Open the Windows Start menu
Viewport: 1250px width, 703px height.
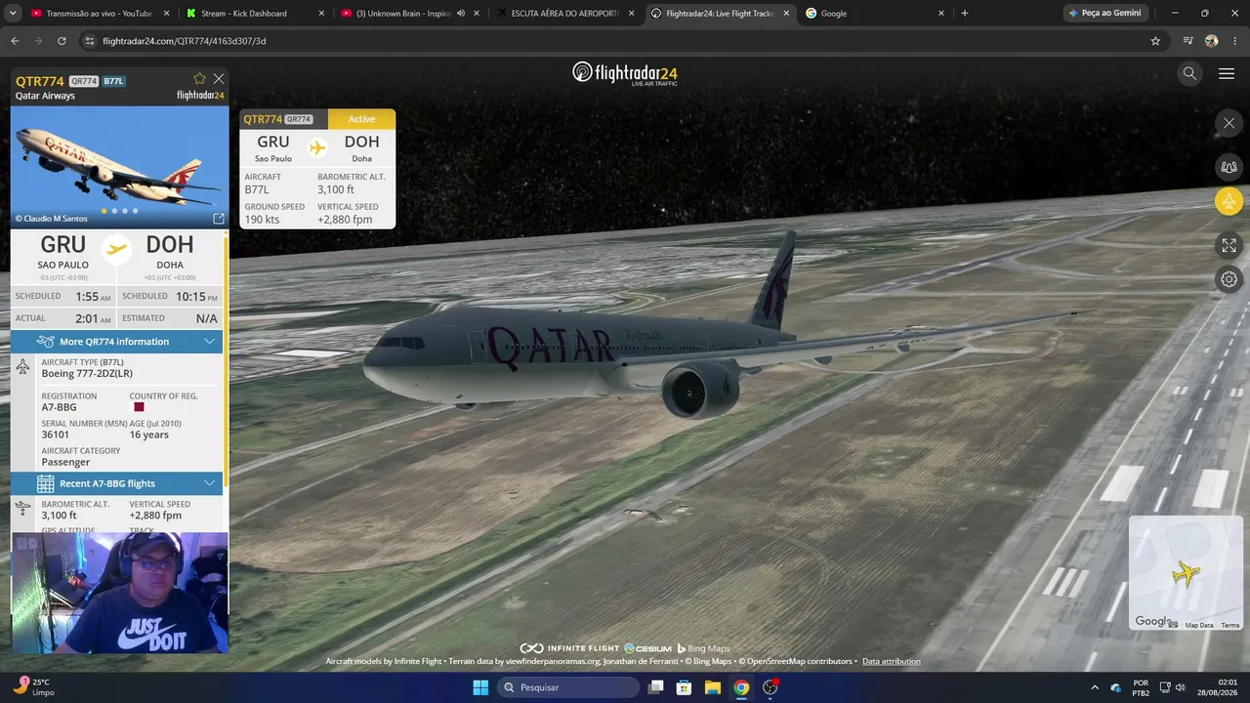(x=480, y=687)
